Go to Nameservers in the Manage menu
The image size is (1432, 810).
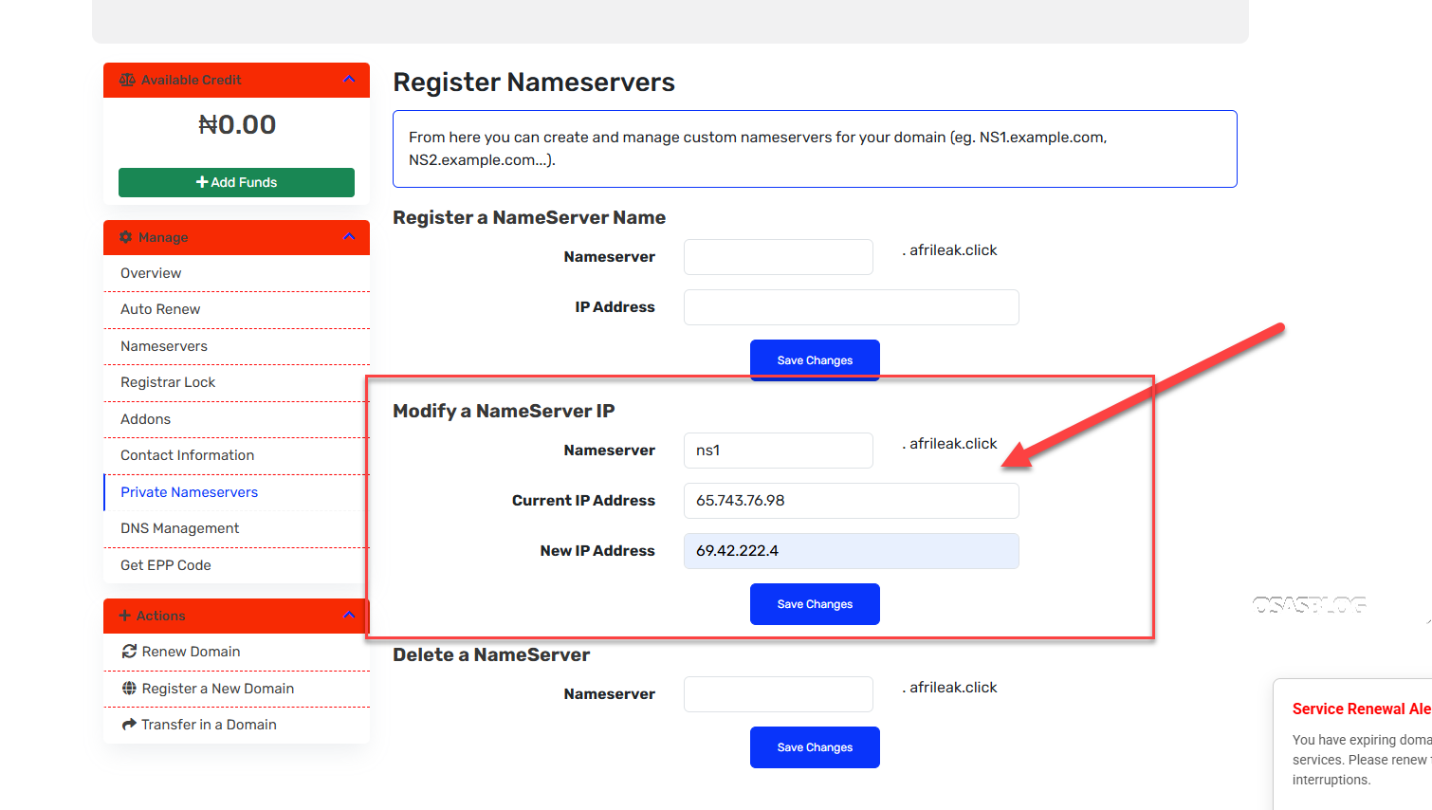point(164,346)
